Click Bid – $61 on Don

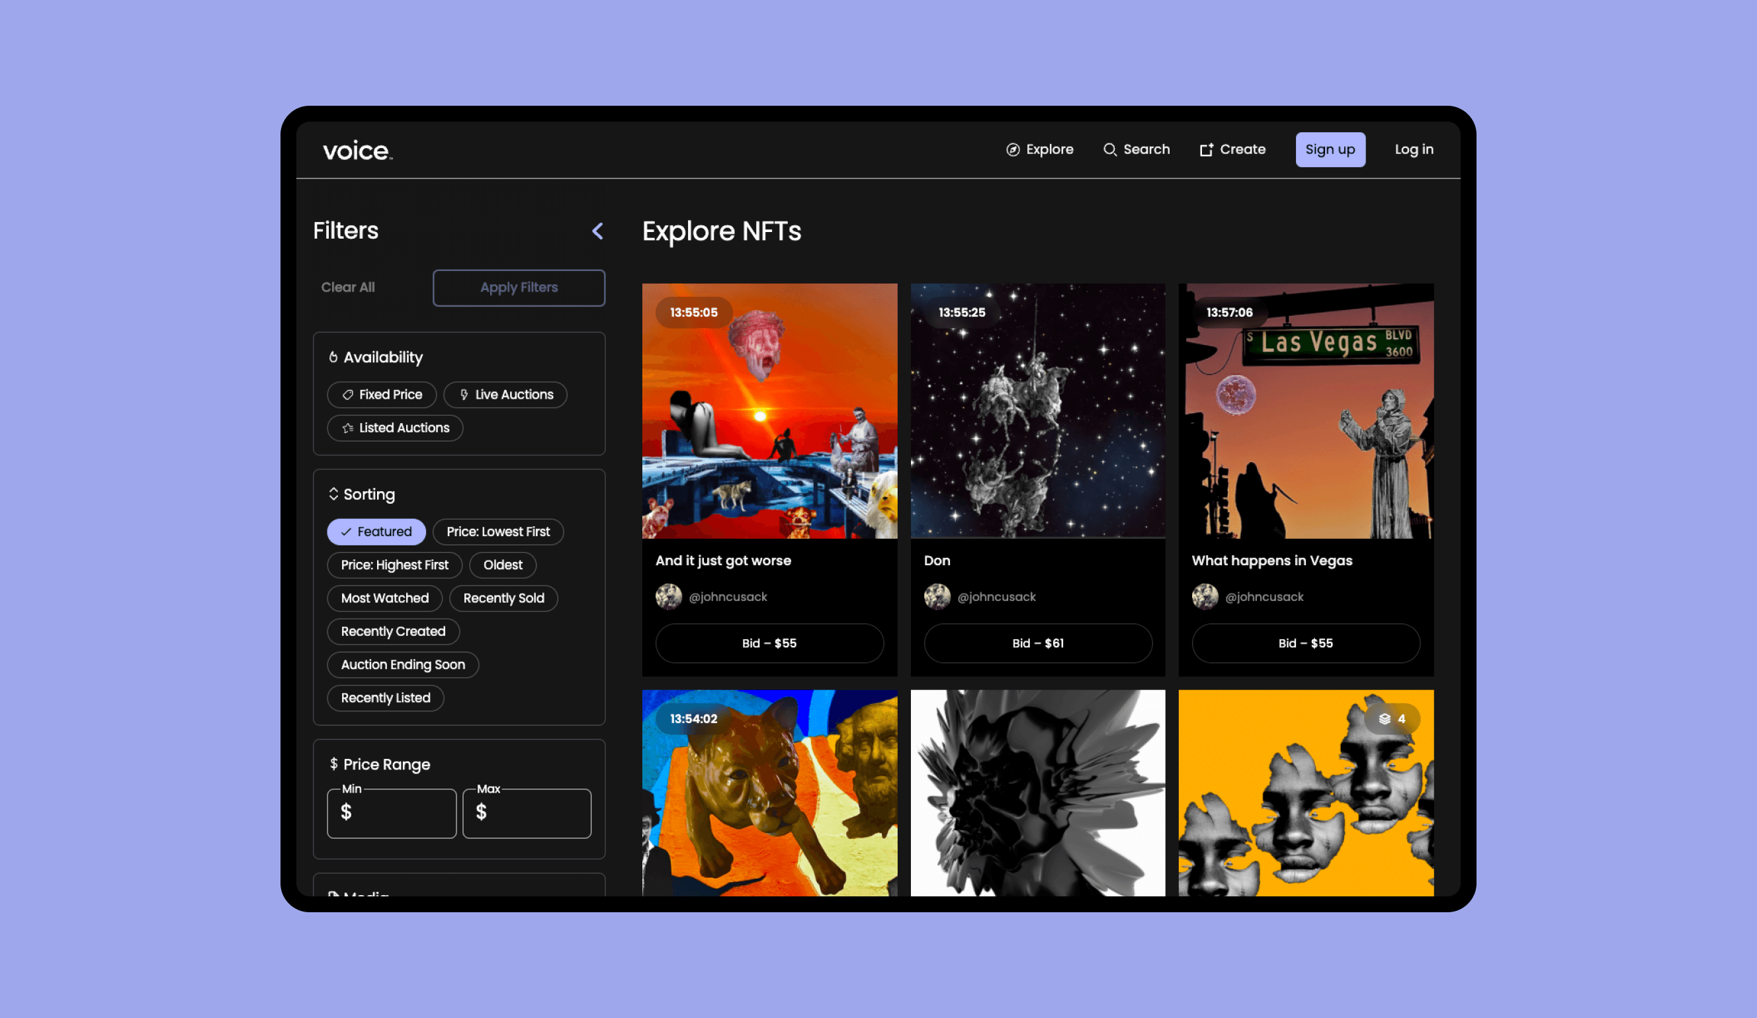(1037, 643)
